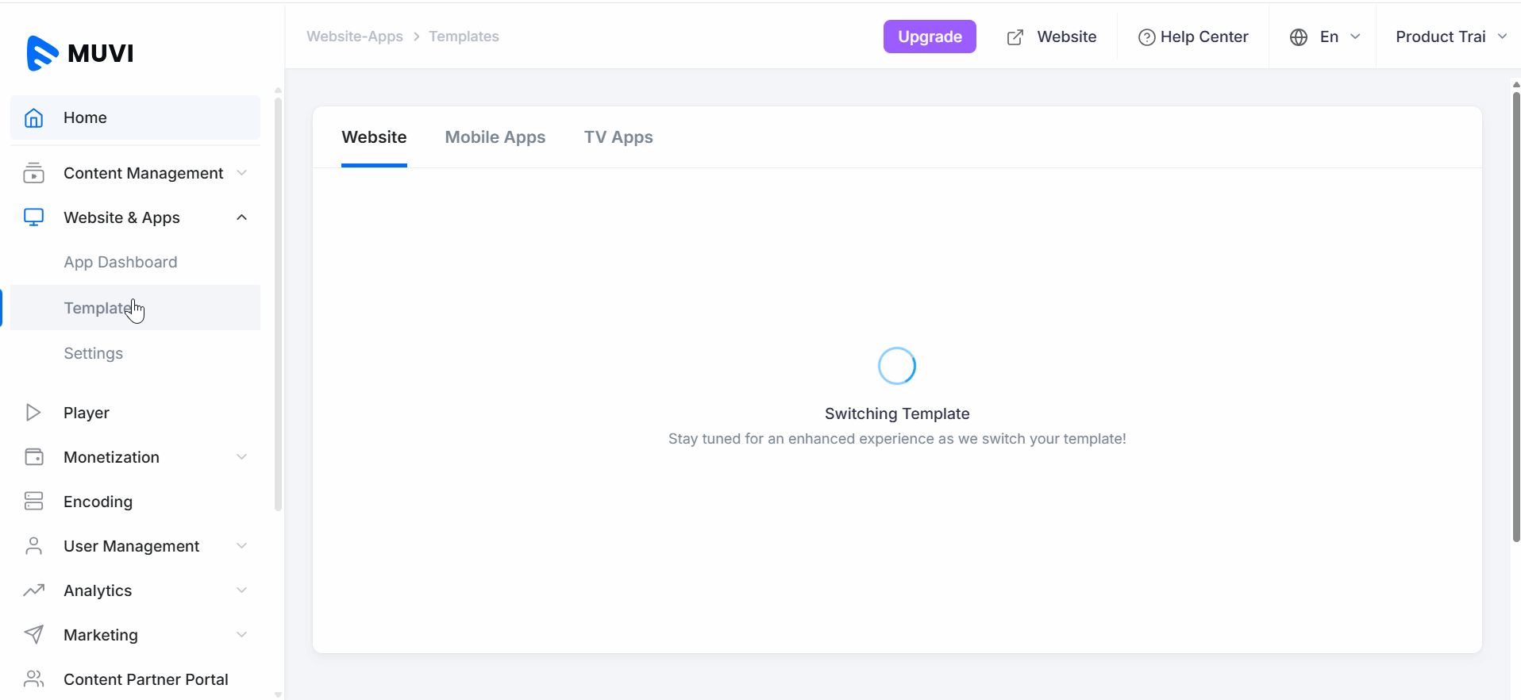Click the Content Management icon
Viewport: 1521px width, 700px height.
click(33, 173)
